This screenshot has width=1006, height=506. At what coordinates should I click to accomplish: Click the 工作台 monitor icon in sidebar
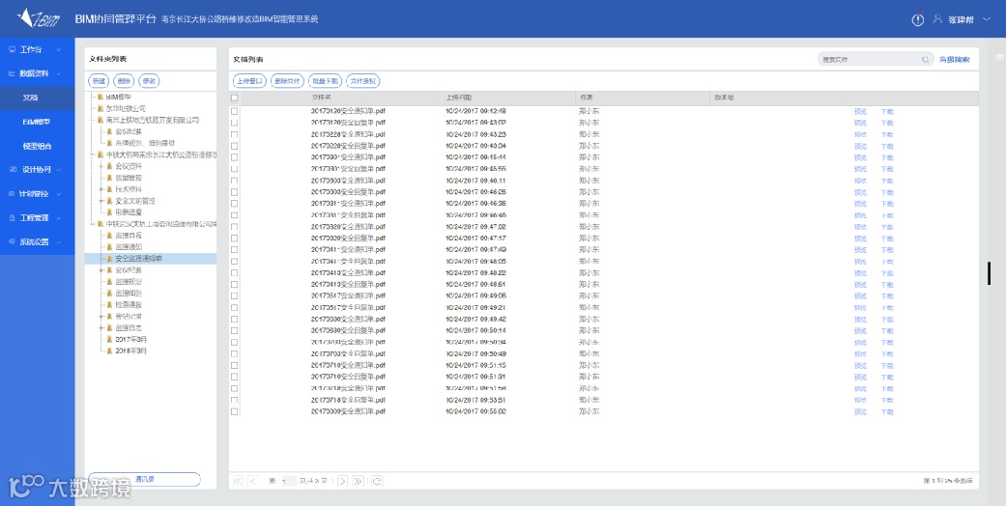click(x=12, y=49)
